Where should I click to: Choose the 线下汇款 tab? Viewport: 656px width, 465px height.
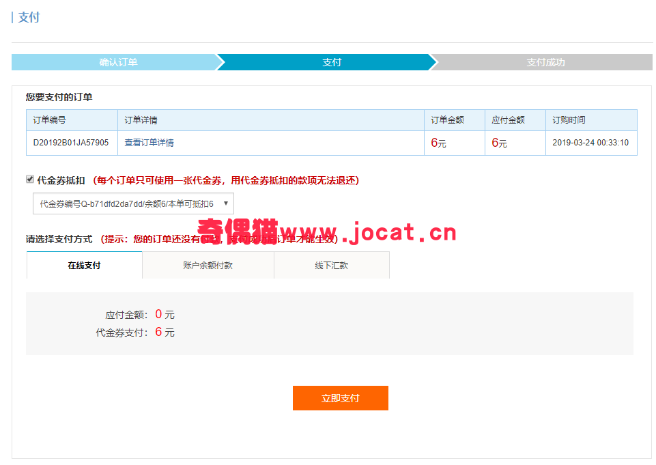(331, 266)
